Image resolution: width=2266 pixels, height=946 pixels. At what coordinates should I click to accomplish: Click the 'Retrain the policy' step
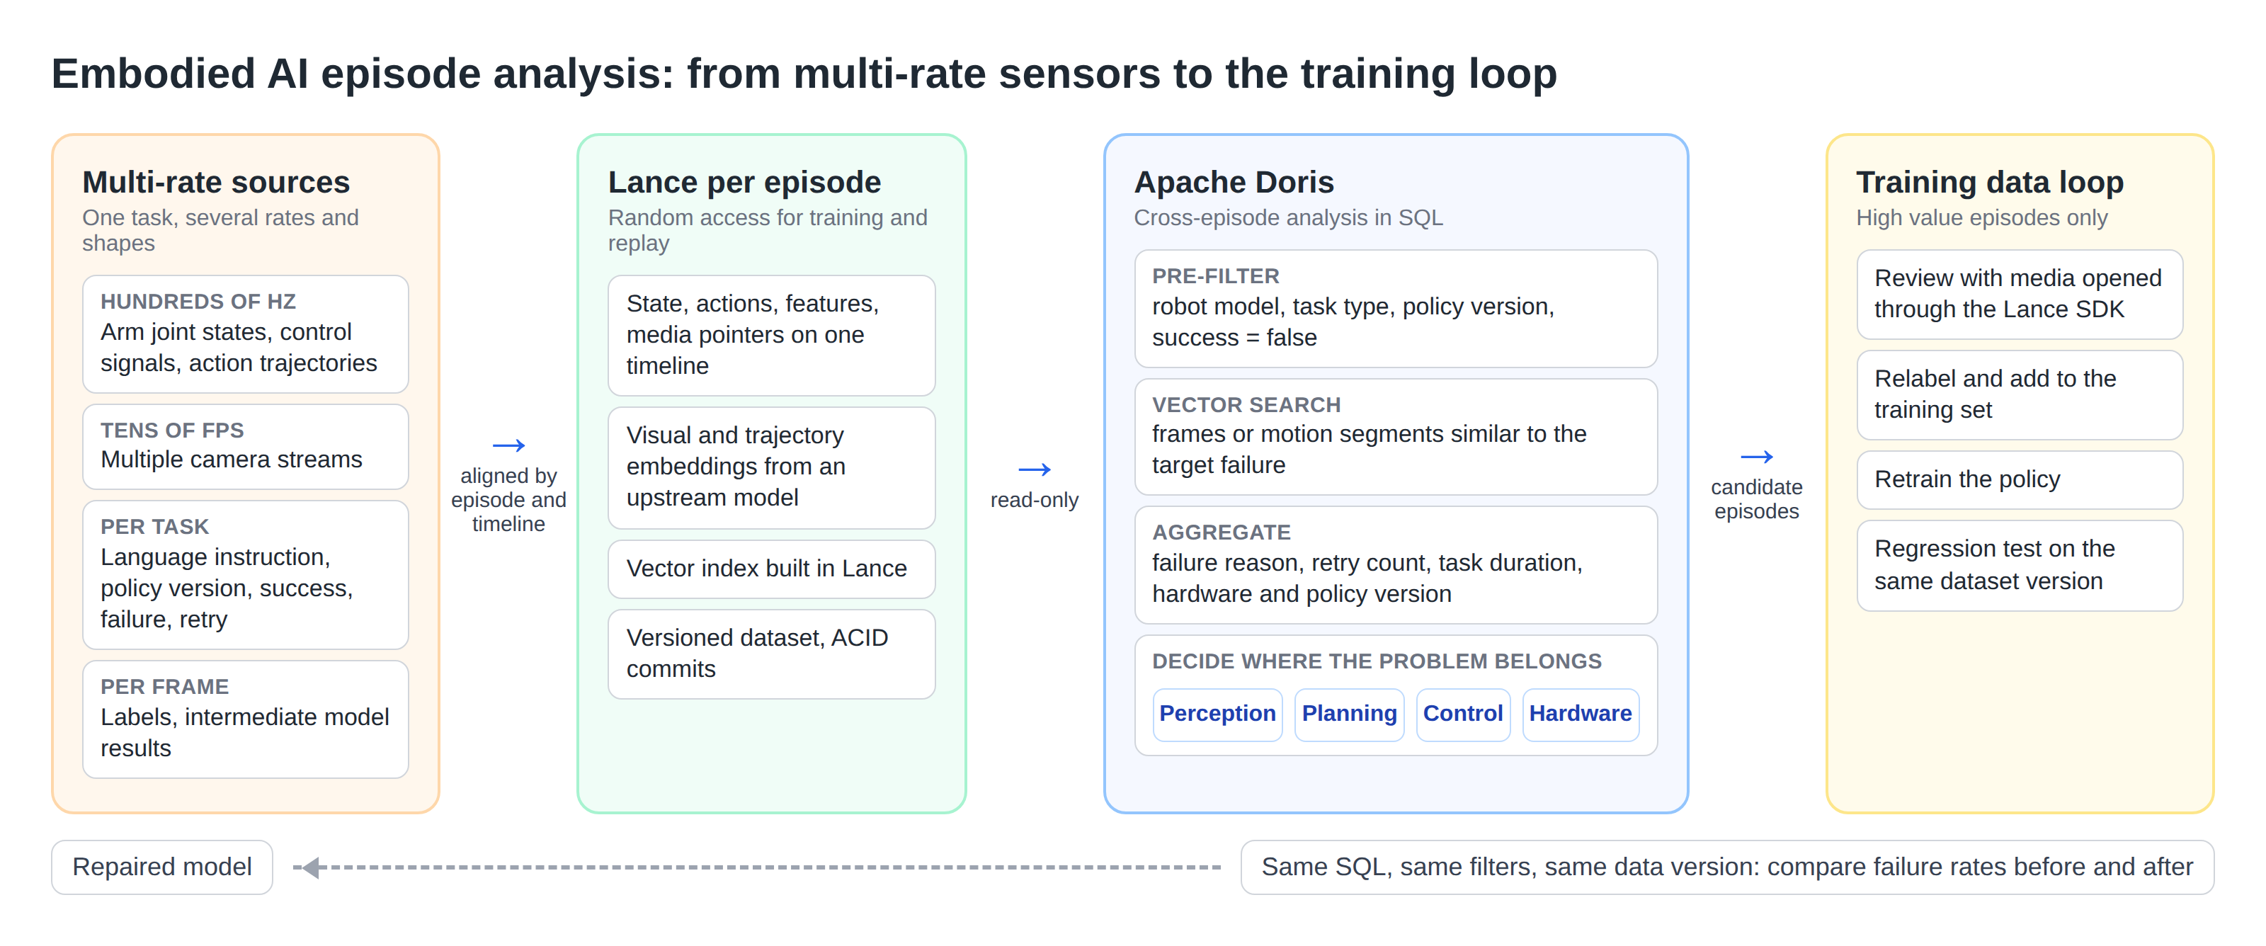click(x=2020, y=479)
